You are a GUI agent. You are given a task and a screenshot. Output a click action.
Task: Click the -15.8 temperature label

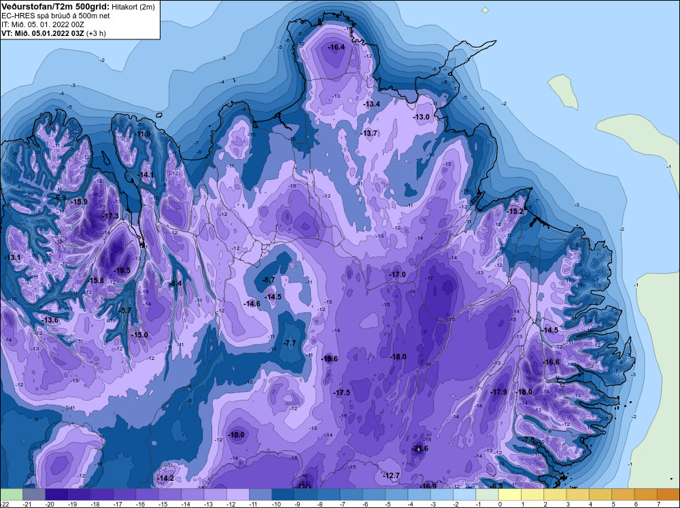point(96,280)
